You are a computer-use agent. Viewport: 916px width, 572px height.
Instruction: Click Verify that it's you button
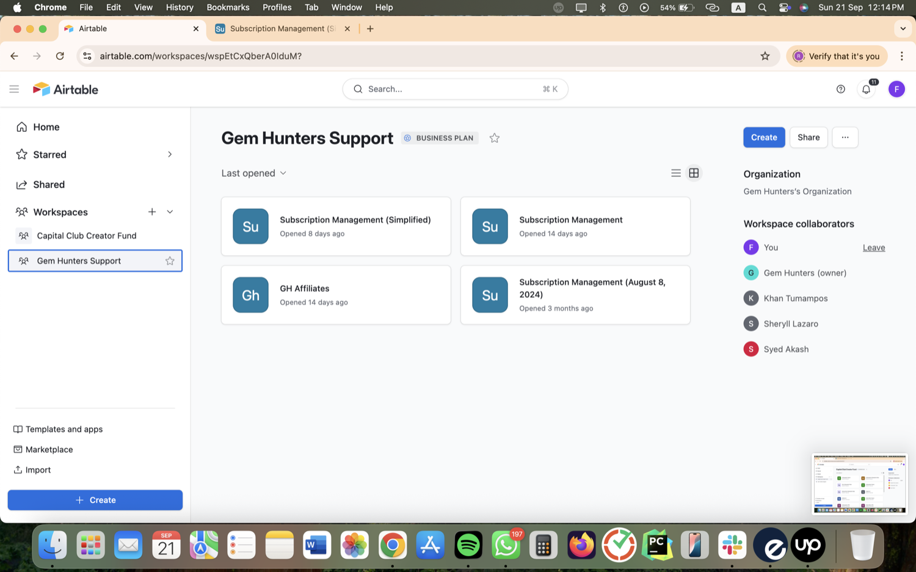(837, 56)
